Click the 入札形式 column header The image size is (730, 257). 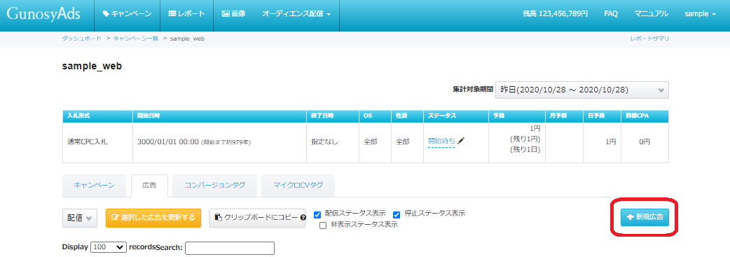(97, 116)
